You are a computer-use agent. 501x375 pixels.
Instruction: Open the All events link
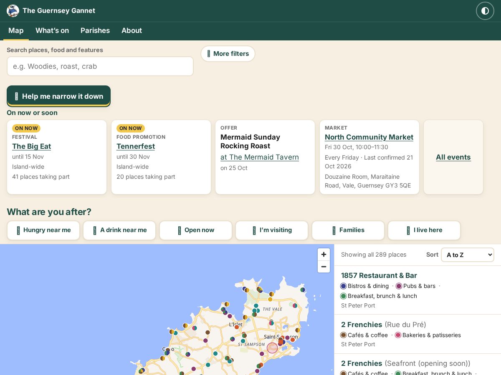coord(453,157)
